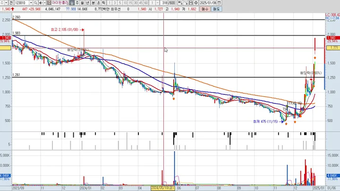This screenshot has height=191, width=340.
Task: Select the 10 interval button
Action: tap(125, 3)
